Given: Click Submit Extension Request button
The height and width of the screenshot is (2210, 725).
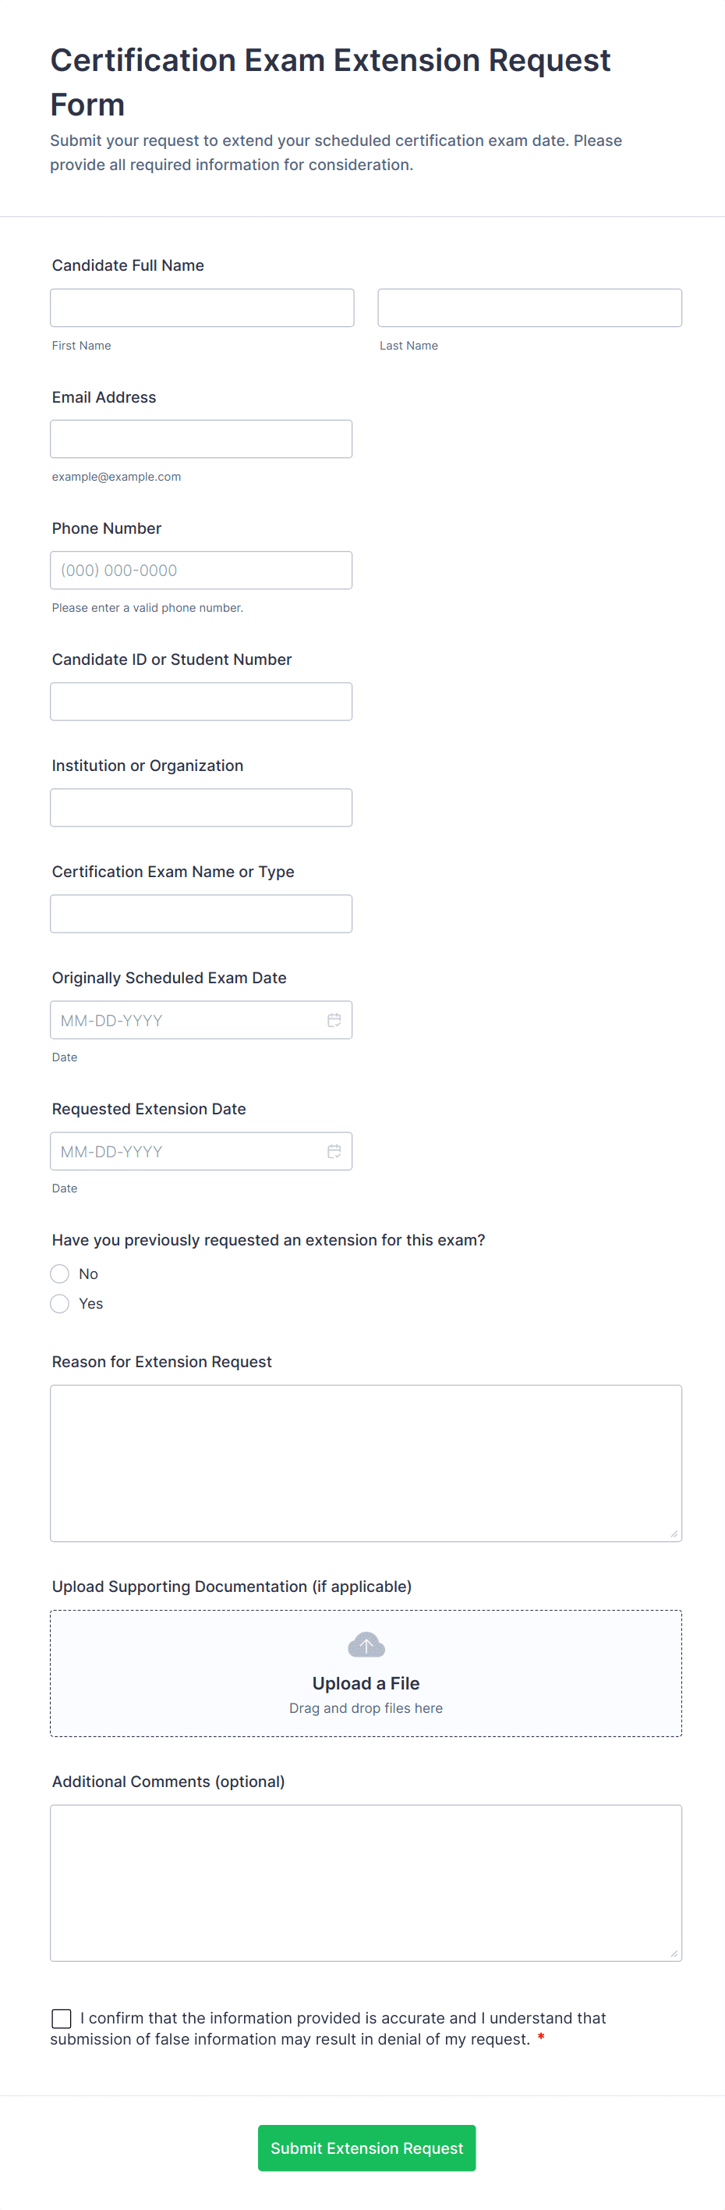Looking at the screenshot, I should [x=366, y=2148].
